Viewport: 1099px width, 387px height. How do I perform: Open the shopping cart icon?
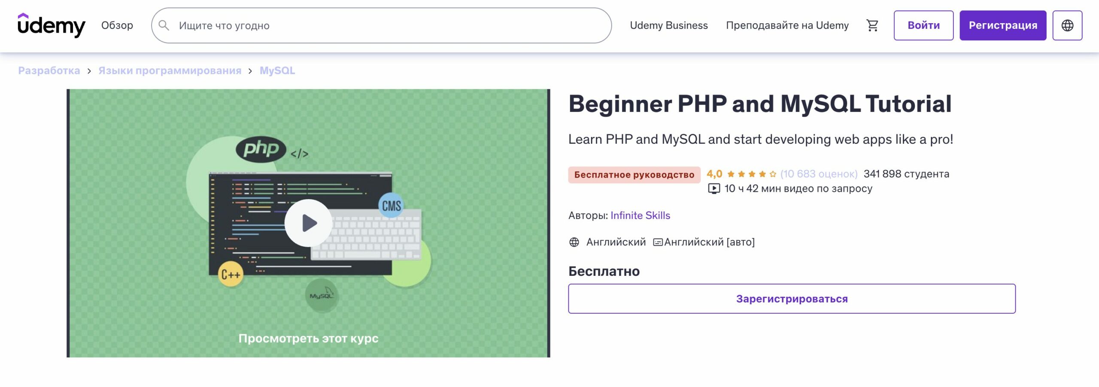(x=872, y=26)
